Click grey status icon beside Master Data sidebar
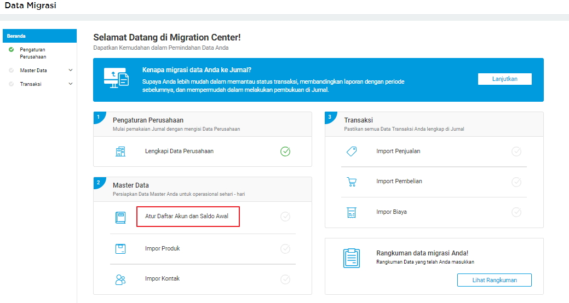The height and width of the screenshot is (303, 569). (x=12, y=71)
